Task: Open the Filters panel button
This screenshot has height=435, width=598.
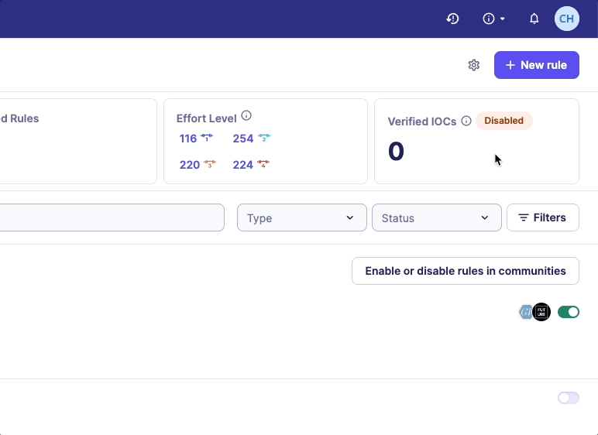Action: [542, 217]
